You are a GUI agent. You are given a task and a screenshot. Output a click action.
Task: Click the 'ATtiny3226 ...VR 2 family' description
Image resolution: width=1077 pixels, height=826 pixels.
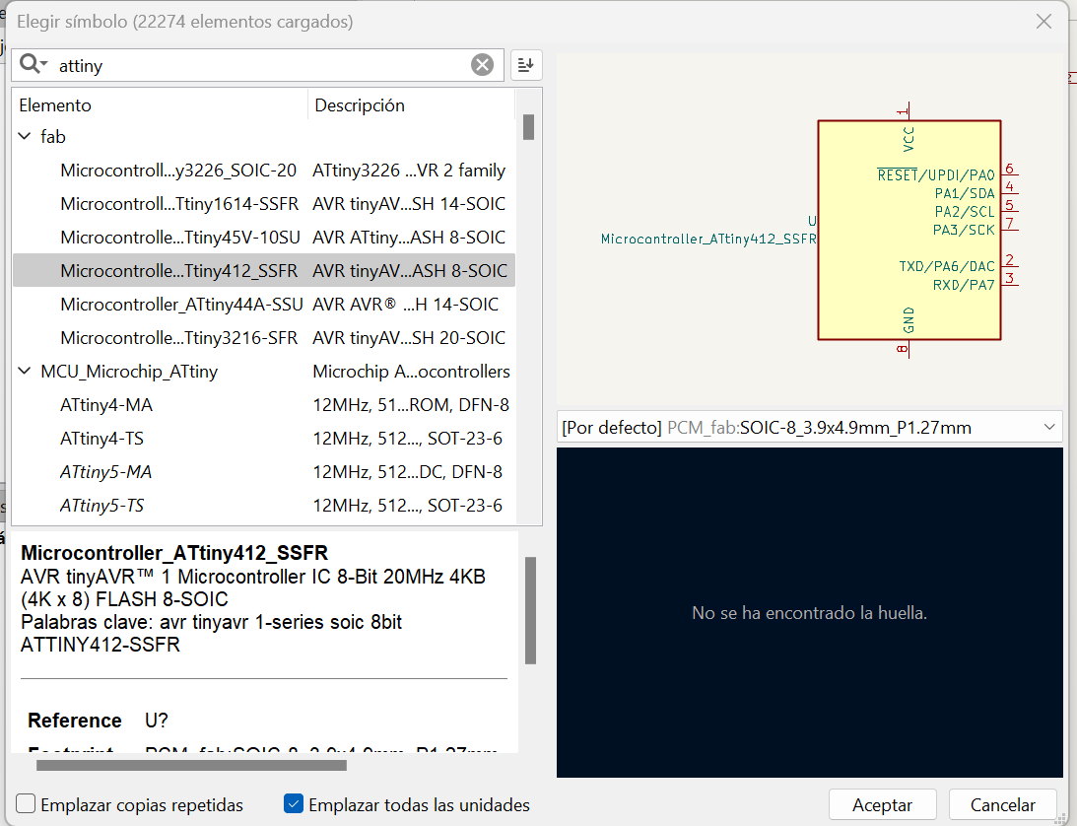pos(409,171)
